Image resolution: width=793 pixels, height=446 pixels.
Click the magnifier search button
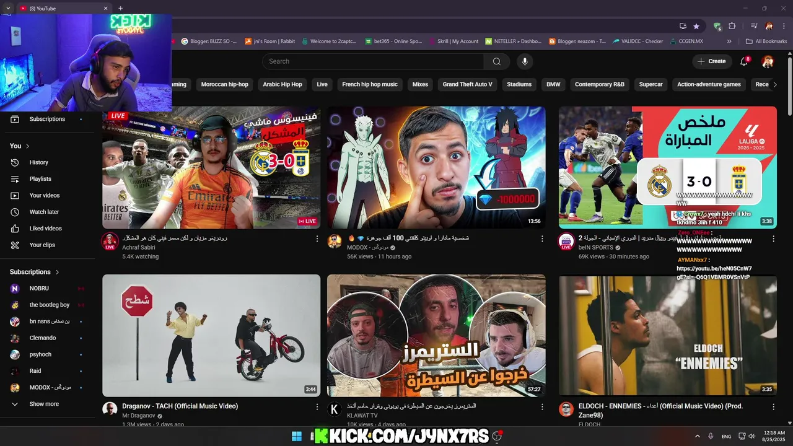pyautogui.click(x=497, y=61)
